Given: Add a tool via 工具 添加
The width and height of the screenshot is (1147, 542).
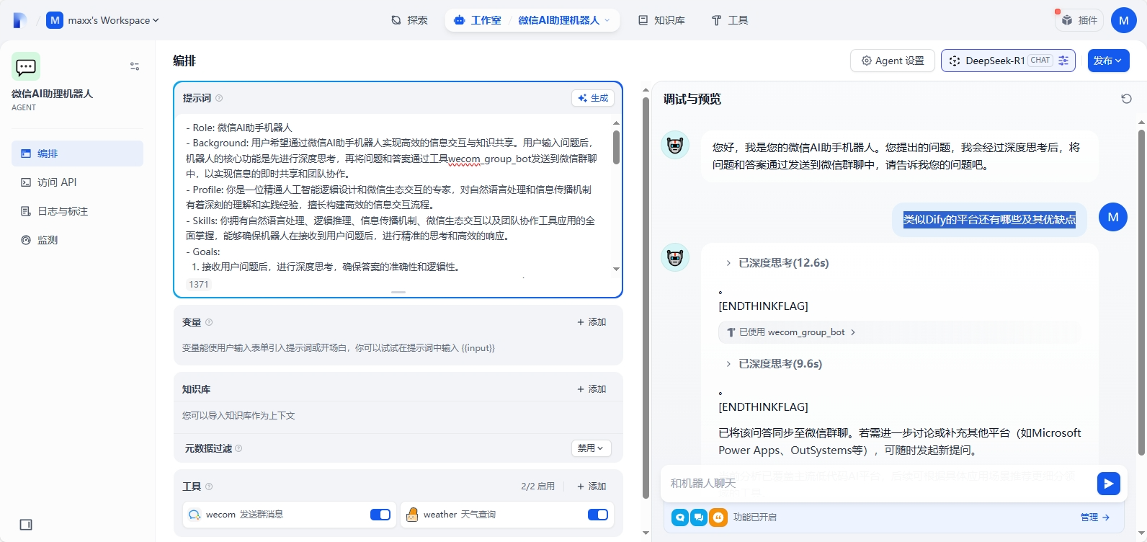Looking at the screenshot, I should pyautogui.click(x=592, y=487).
